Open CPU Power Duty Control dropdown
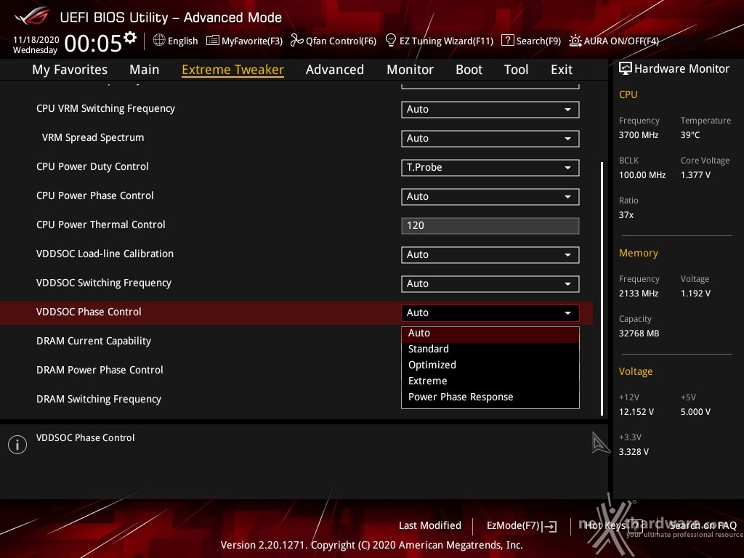This screenshot has width=744, height=558. [490, 168]
